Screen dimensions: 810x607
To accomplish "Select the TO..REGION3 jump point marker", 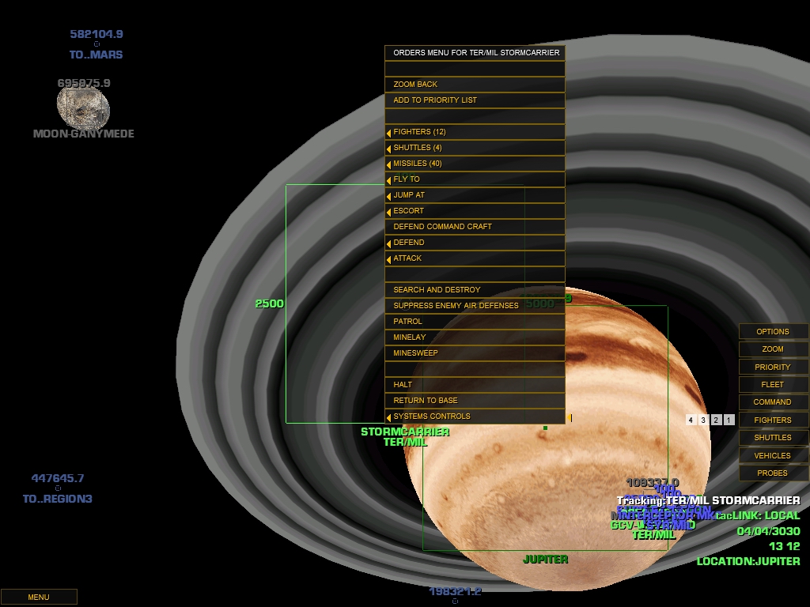I will (58, 488).
